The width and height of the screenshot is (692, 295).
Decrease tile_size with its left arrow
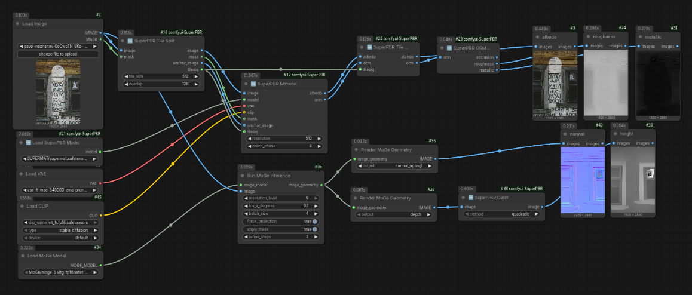coord(125,76)
